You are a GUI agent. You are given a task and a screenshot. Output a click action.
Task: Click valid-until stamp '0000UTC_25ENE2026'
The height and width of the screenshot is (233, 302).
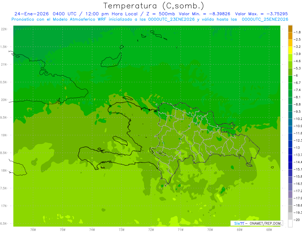(x=265, y=19)
